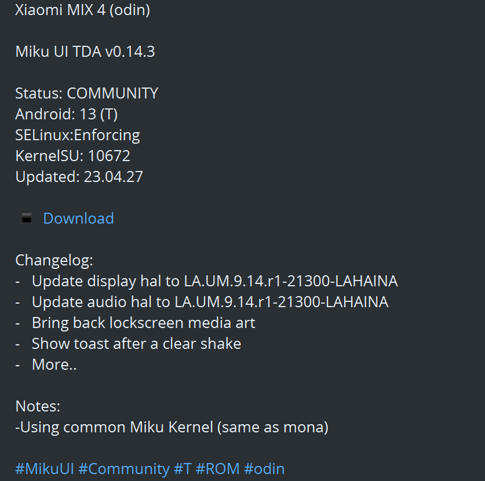
Task: Click the black square icon beside Download
Action: 27,218
